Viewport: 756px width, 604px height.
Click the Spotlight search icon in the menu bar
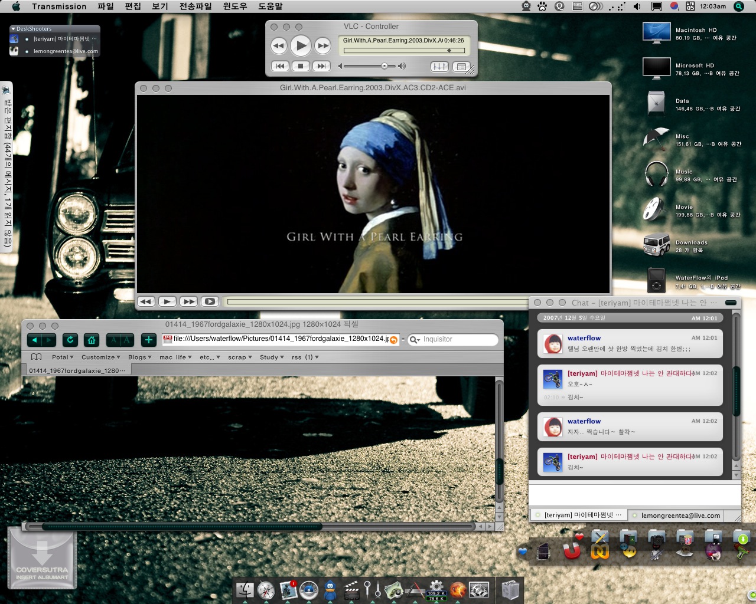(x=739, y=6)
